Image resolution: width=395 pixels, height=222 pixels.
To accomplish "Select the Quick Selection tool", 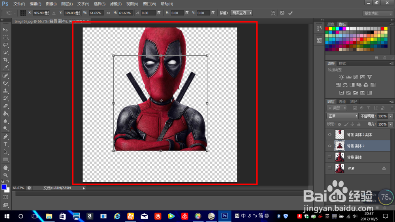I will [5, 53].
